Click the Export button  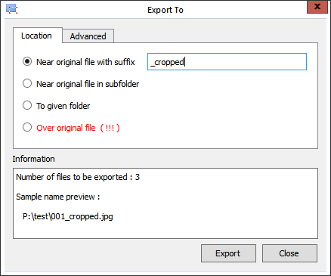click(228, 253)
